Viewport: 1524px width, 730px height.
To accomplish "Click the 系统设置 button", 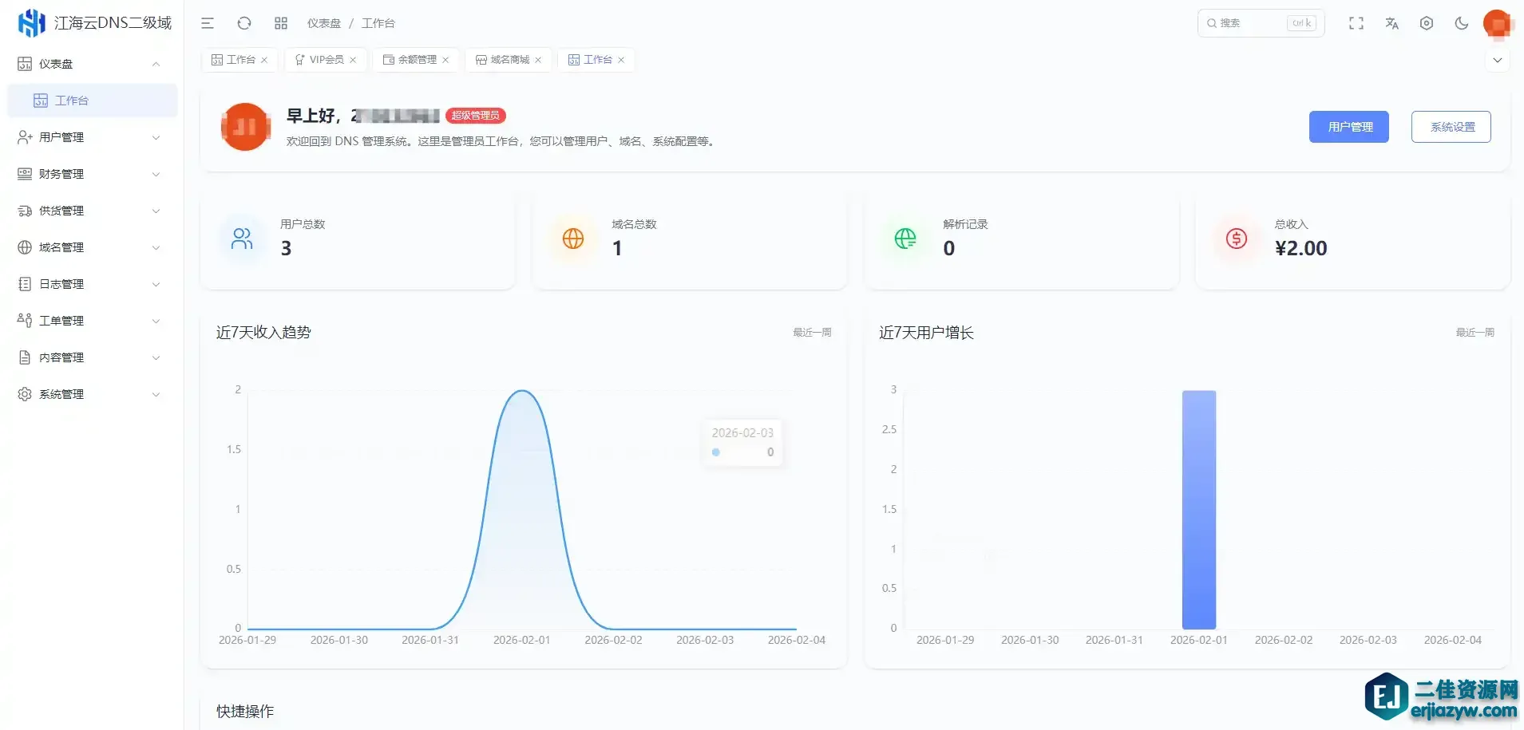I will point(1451,127).
